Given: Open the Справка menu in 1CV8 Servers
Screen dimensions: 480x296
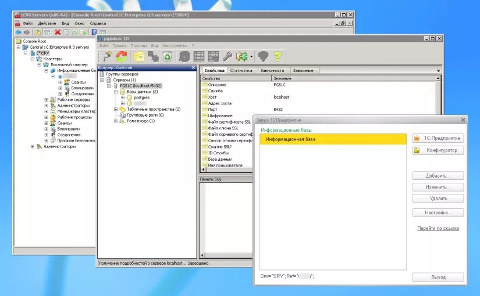Looking at the screenshot, I should pos(98,23).
